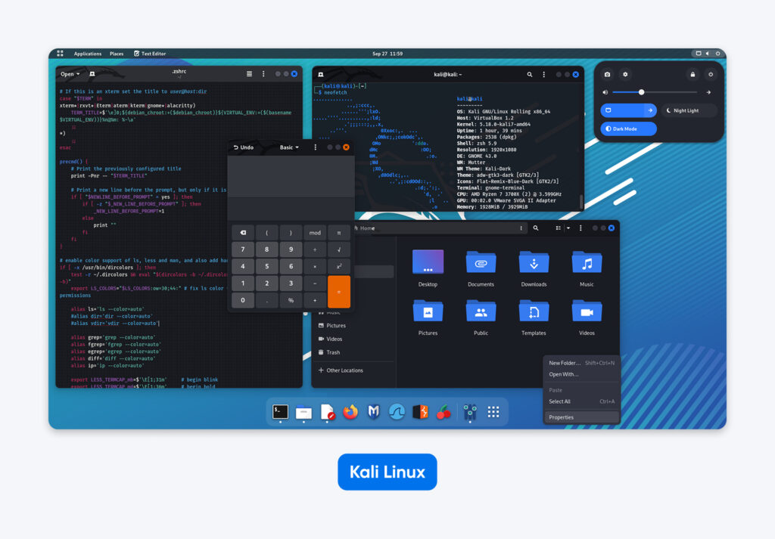Open CherryTree from the dock
Screen dimensions: 775x539
point(443,412)
